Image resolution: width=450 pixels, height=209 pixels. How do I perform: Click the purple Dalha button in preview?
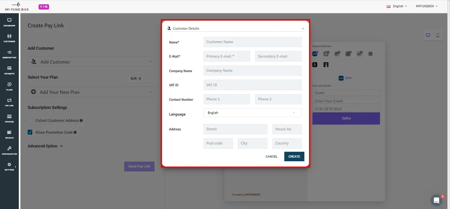(x=346, y=118)
